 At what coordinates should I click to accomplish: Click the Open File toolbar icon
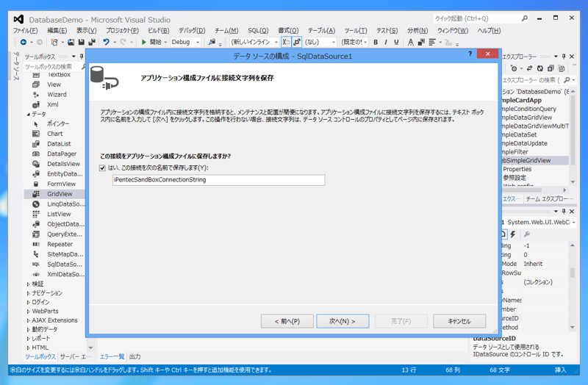point(71,43)
